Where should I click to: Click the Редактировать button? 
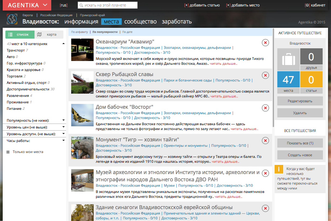[x=300, y=101]
